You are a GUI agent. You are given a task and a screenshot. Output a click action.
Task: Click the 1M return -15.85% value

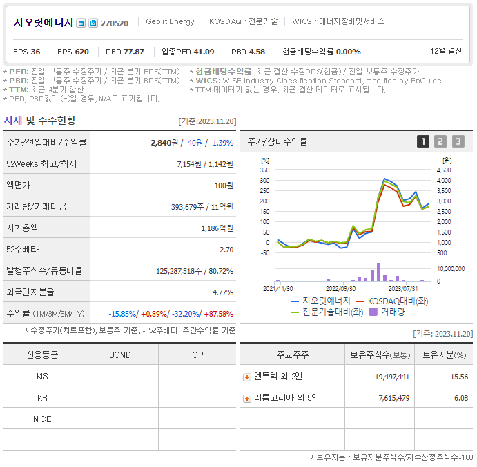[x=123, y=314]
